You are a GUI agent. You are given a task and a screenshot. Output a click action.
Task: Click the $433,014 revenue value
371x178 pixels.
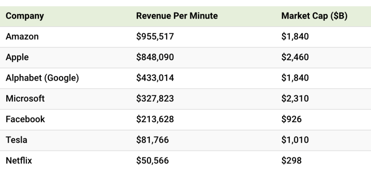[155, 78]
